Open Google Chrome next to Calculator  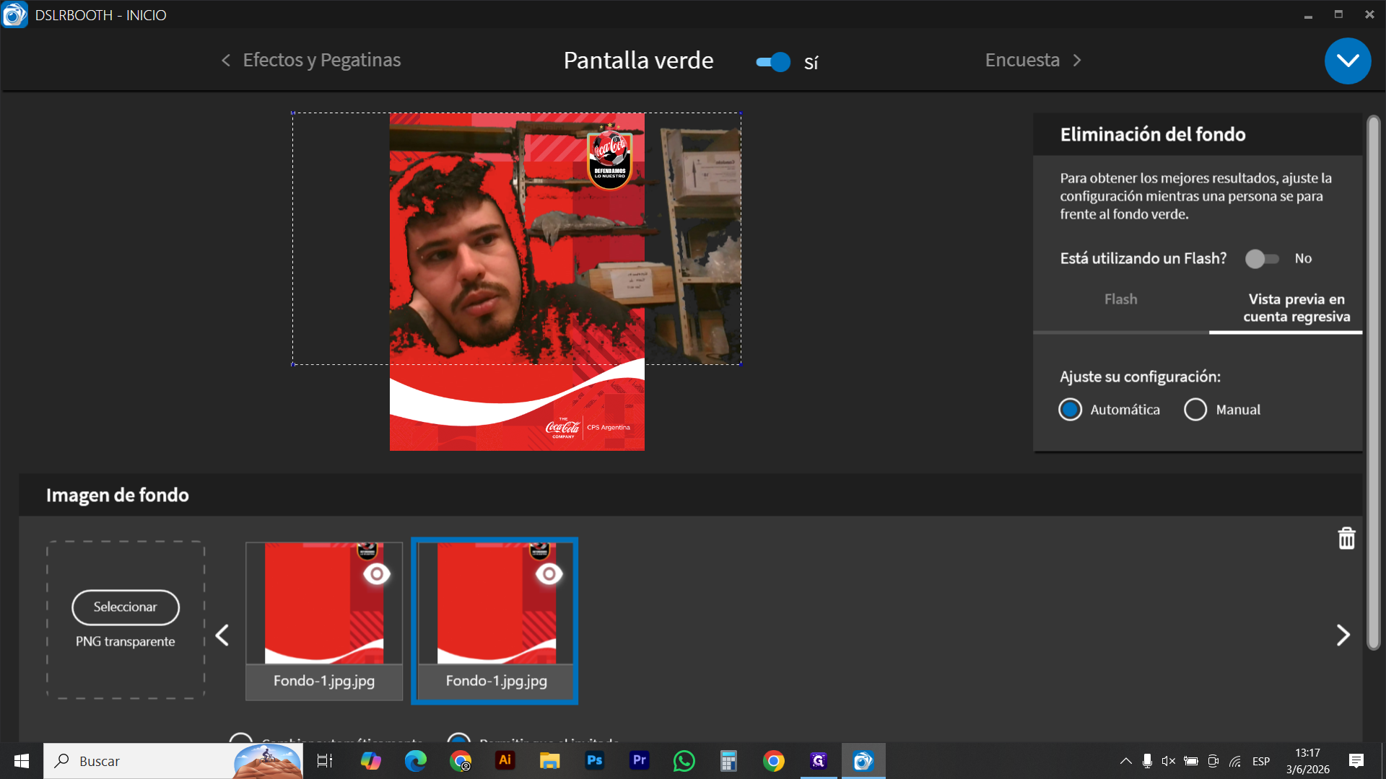[774, 761]
